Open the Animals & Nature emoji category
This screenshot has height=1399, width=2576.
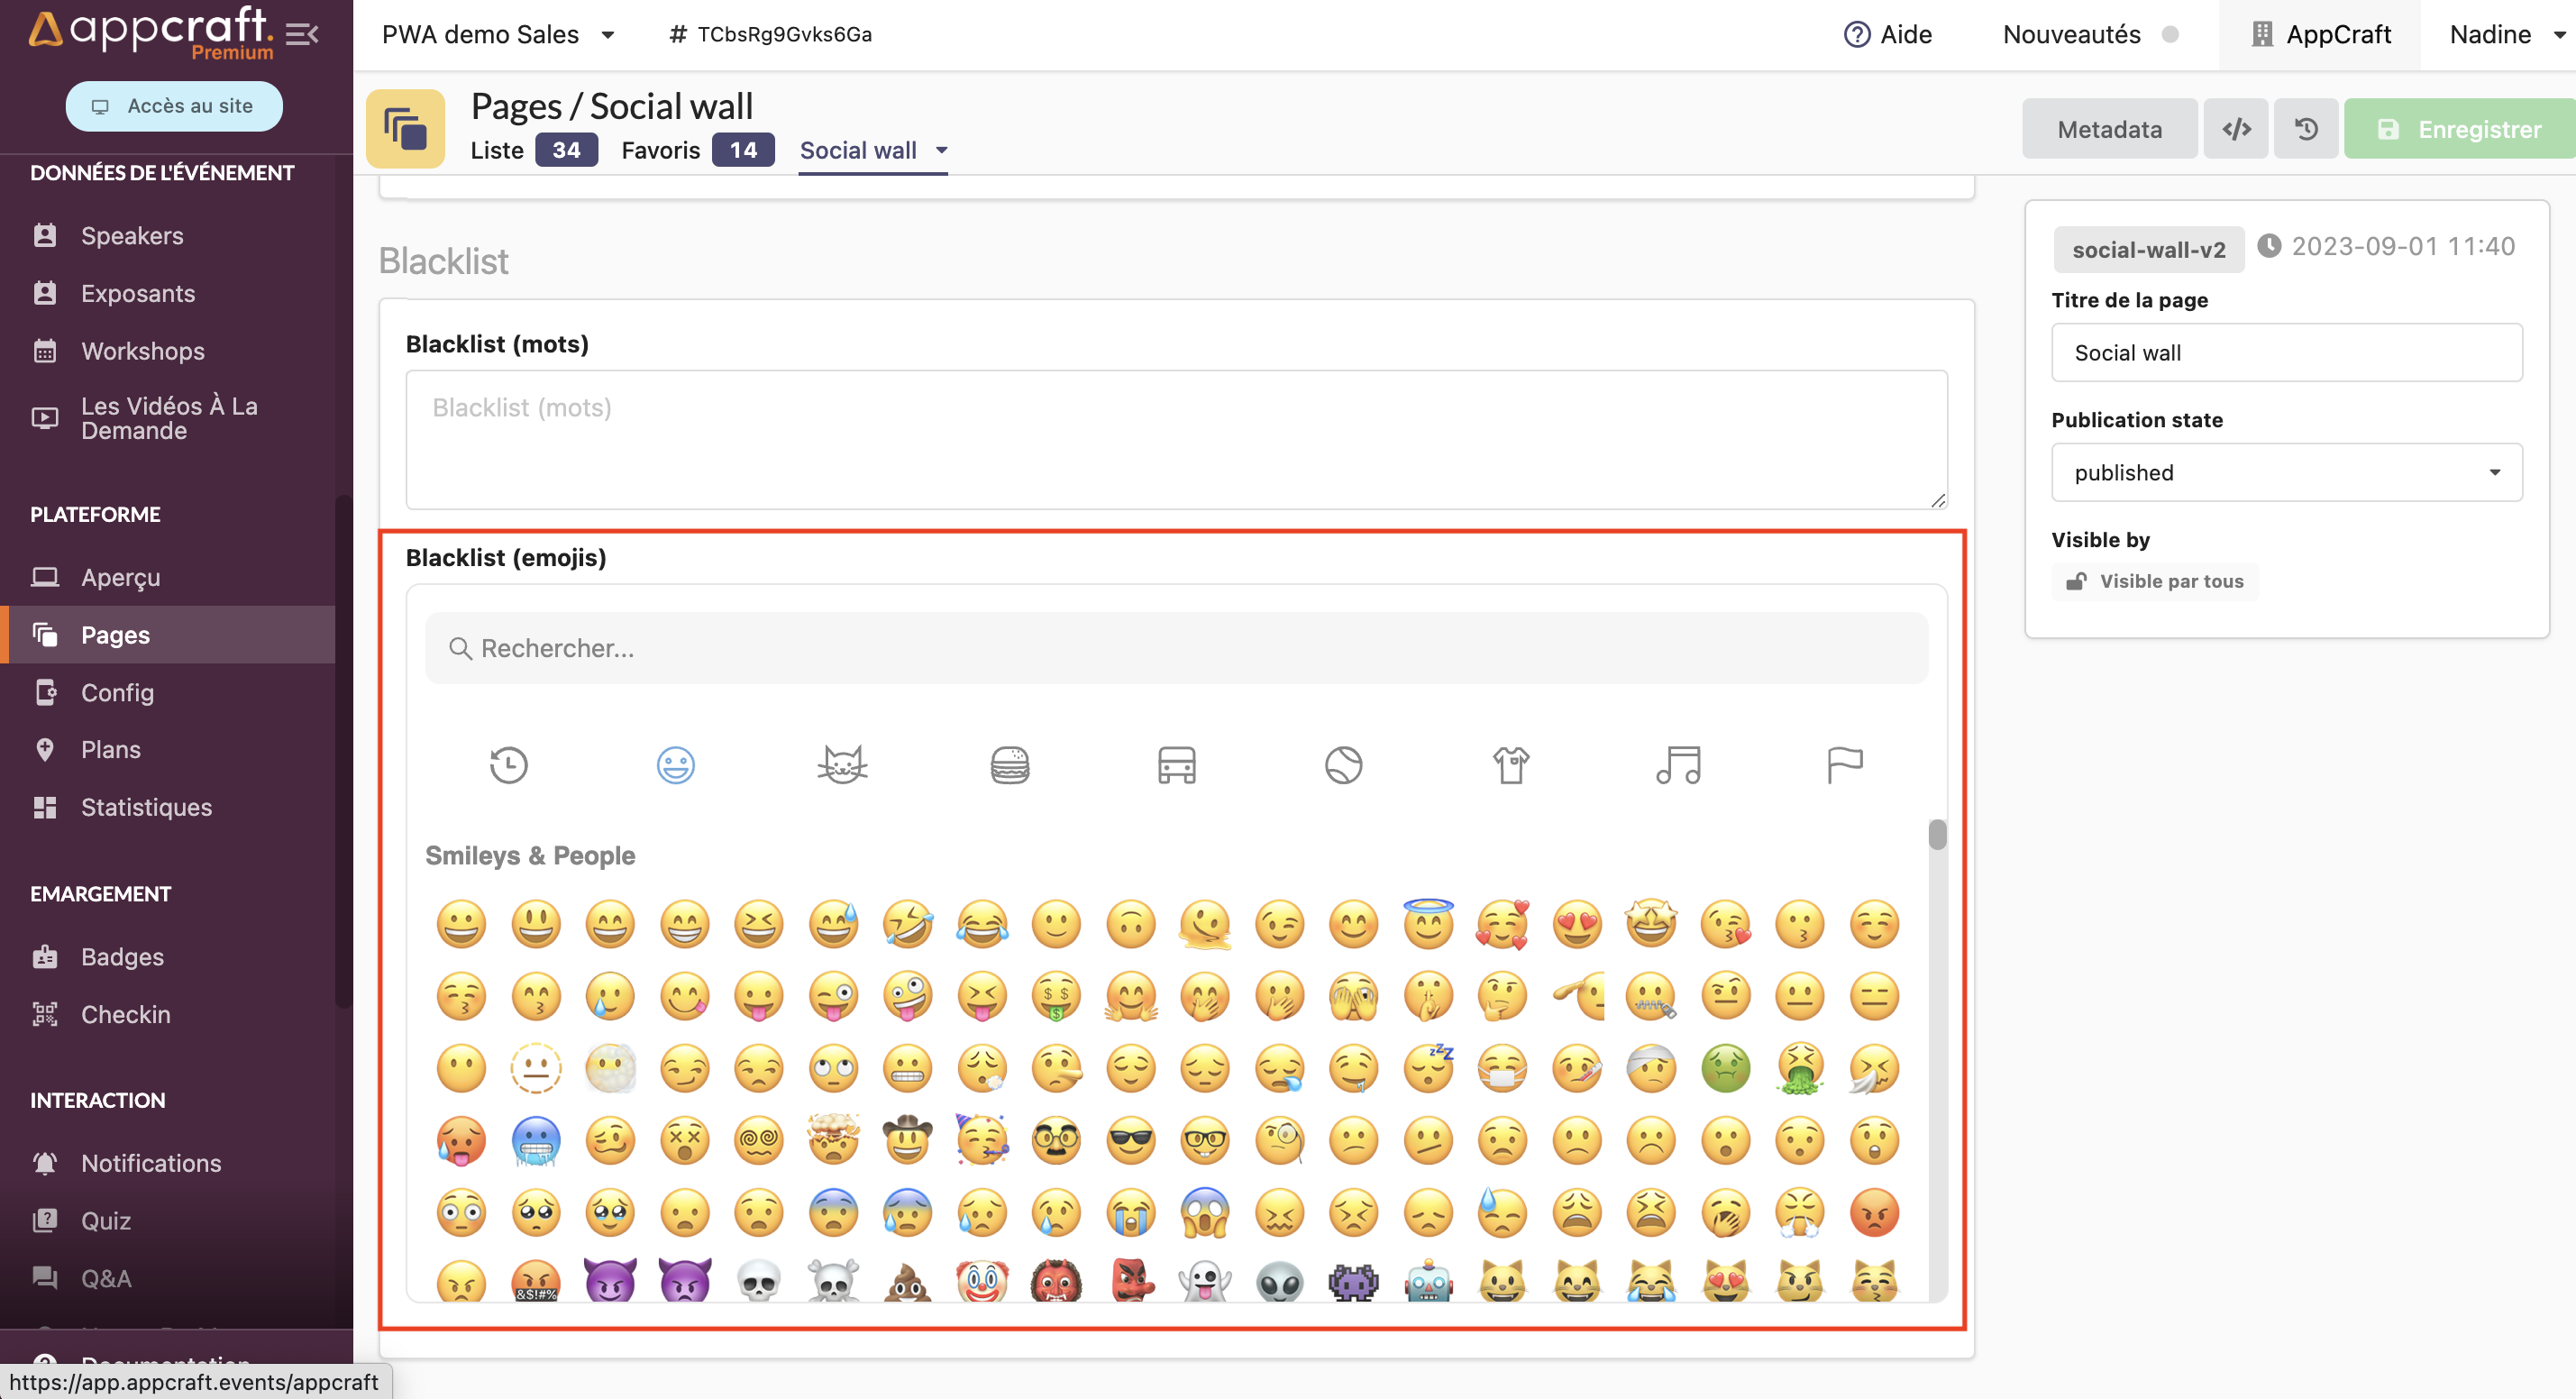842,765
